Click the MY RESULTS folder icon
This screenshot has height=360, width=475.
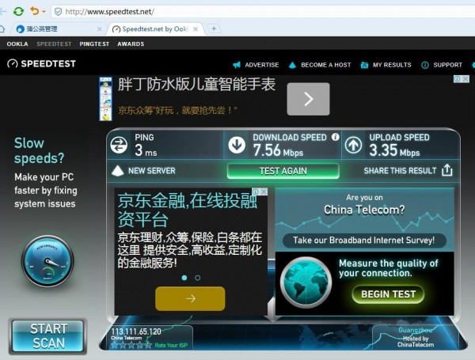pos(364,65)
